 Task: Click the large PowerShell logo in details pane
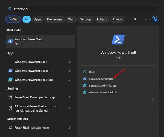pyautogui.click(x=118, y=39)
